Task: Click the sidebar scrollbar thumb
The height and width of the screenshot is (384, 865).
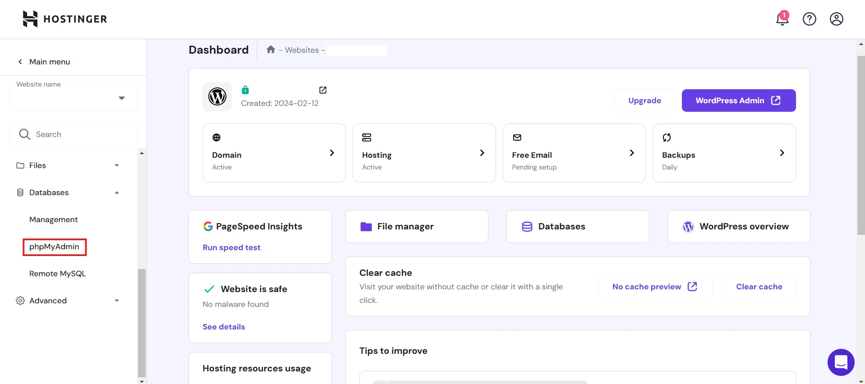Action: (142, 323)
